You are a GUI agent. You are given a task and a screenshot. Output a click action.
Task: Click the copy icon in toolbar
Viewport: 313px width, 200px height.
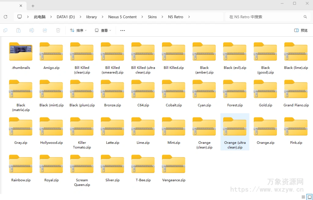click(5, 30)
